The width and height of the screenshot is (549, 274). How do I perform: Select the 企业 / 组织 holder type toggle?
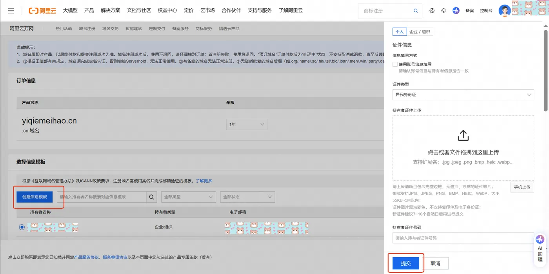[x=420, y=32]
